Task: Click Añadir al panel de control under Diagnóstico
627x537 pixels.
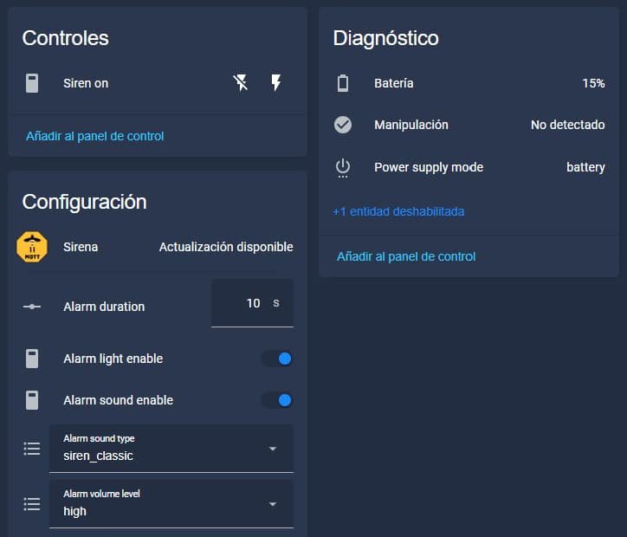Action: pos(406,256)
